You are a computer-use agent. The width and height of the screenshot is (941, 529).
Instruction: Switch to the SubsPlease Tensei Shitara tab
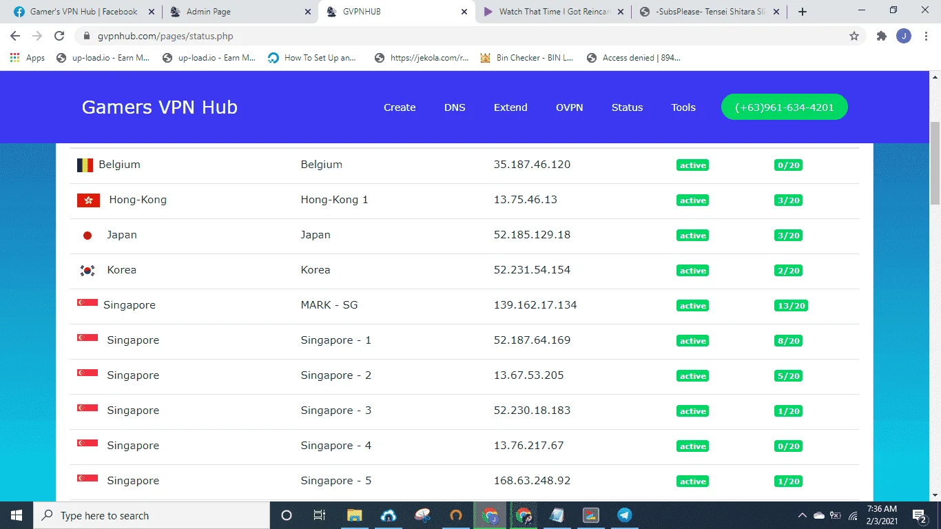click(710, 12)
